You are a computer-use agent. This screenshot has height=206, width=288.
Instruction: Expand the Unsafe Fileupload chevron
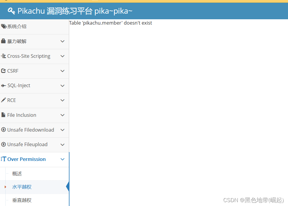pyautogui.click(x=62, y=145)
